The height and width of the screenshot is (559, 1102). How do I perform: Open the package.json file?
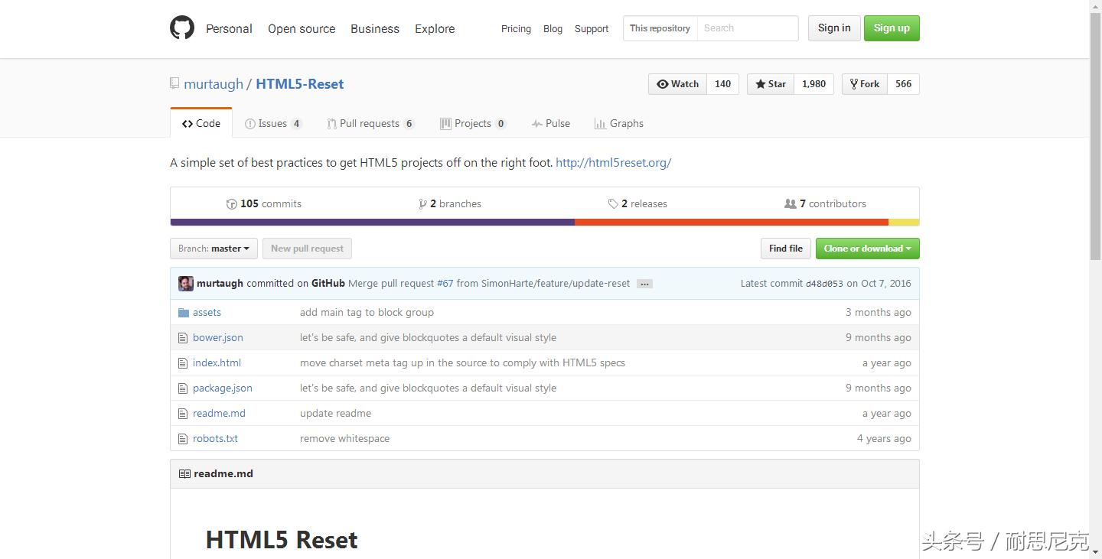click(x=223, y=388)
